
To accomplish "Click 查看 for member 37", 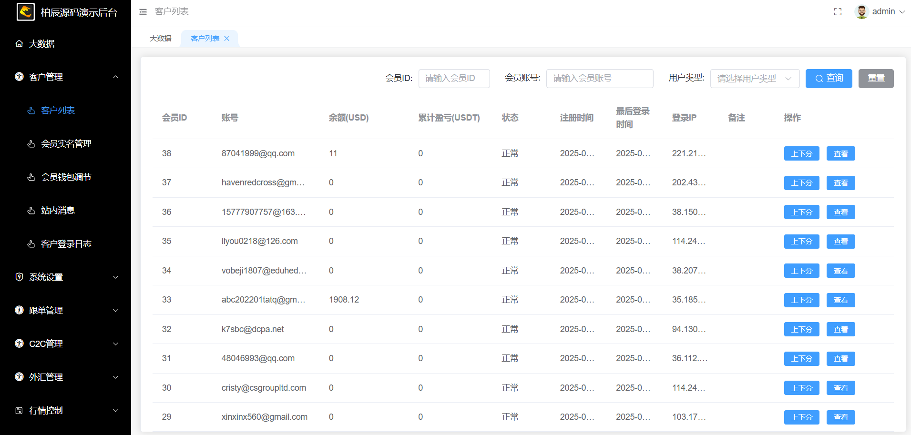I will pos(841,183).
